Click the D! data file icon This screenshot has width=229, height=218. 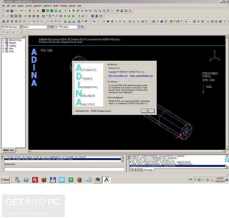tap(101, 16)
